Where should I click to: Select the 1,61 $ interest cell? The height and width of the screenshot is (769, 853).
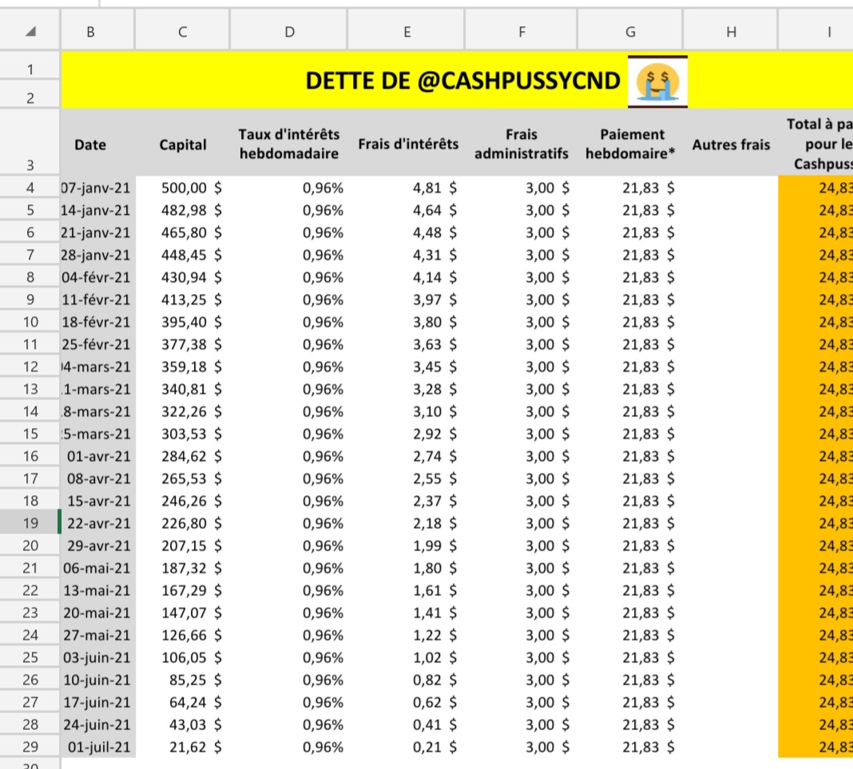pyautogui.click(x=407, y=590)
